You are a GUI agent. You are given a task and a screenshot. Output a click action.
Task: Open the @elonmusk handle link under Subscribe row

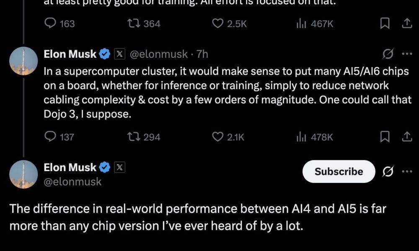[72, 182]
